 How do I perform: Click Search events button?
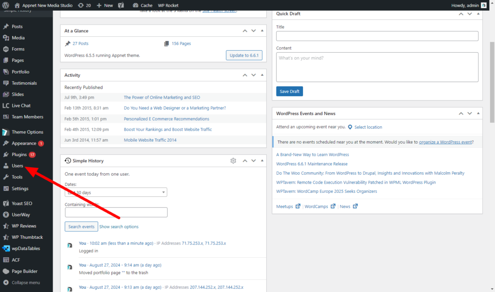click(81, 227)
